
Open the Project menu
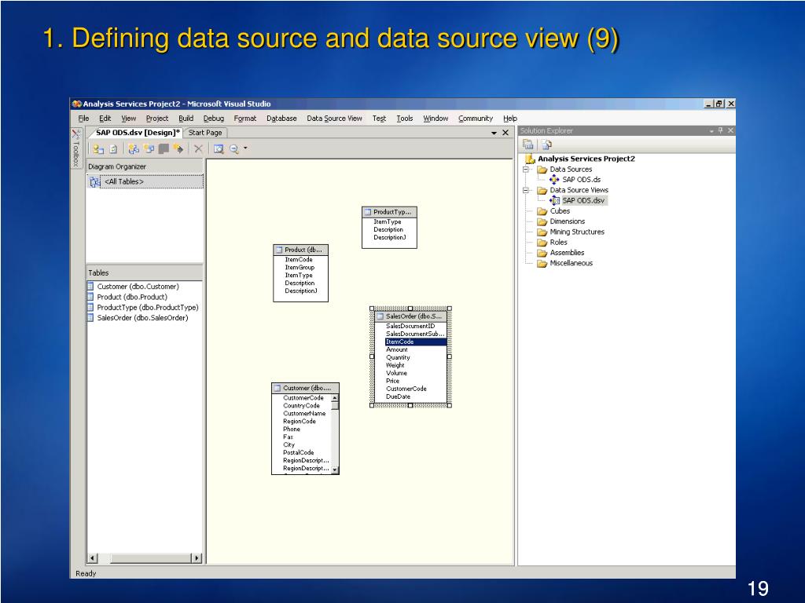click(x=157, y=119)
